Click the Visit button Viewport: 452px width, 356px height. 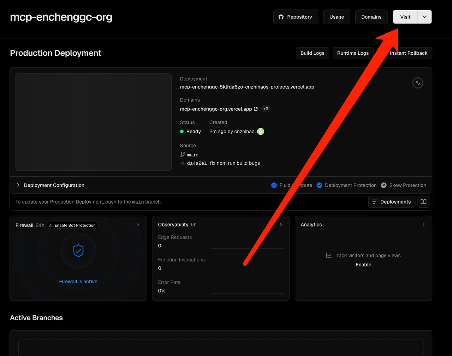point(405,17)
